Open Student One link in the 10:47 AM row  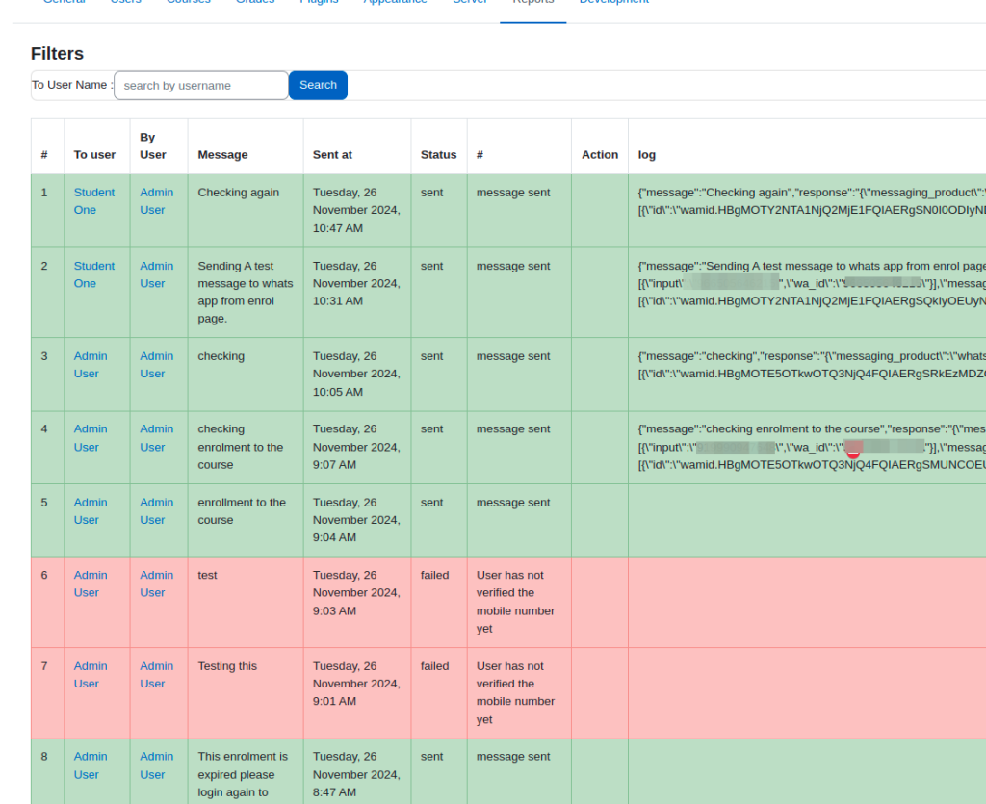(x=94, y=201)
